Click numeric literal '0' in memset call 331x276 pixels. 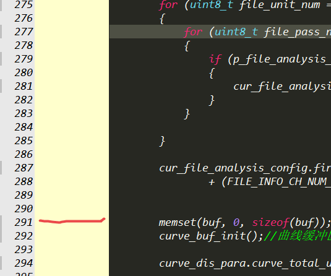(236, 223)
